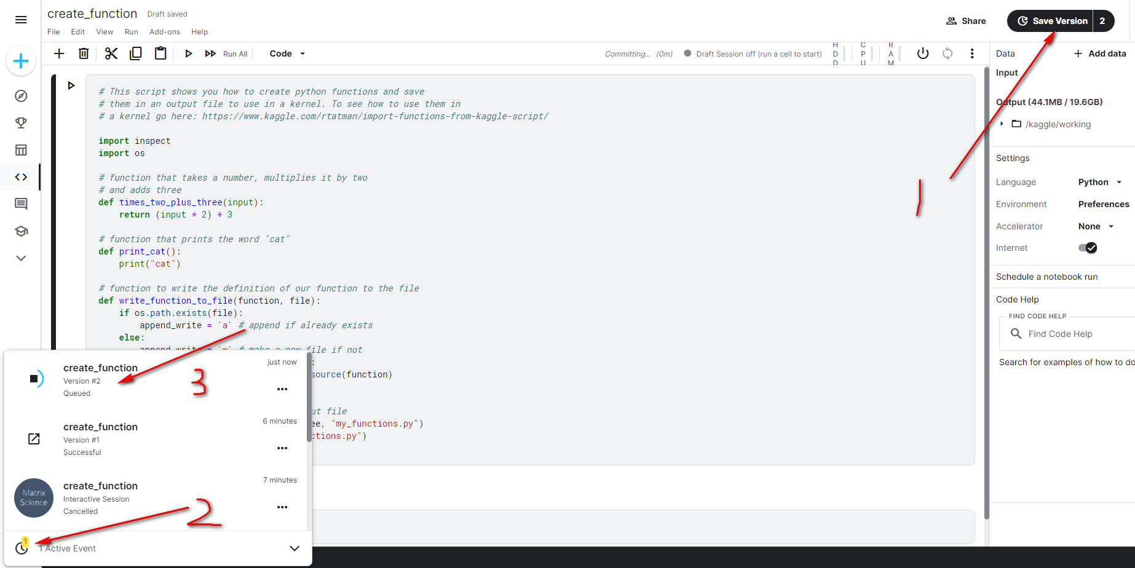Delete the selected cell using trash icon
This screenshot has width=1135, height=568.
click(x=84, y=53)
